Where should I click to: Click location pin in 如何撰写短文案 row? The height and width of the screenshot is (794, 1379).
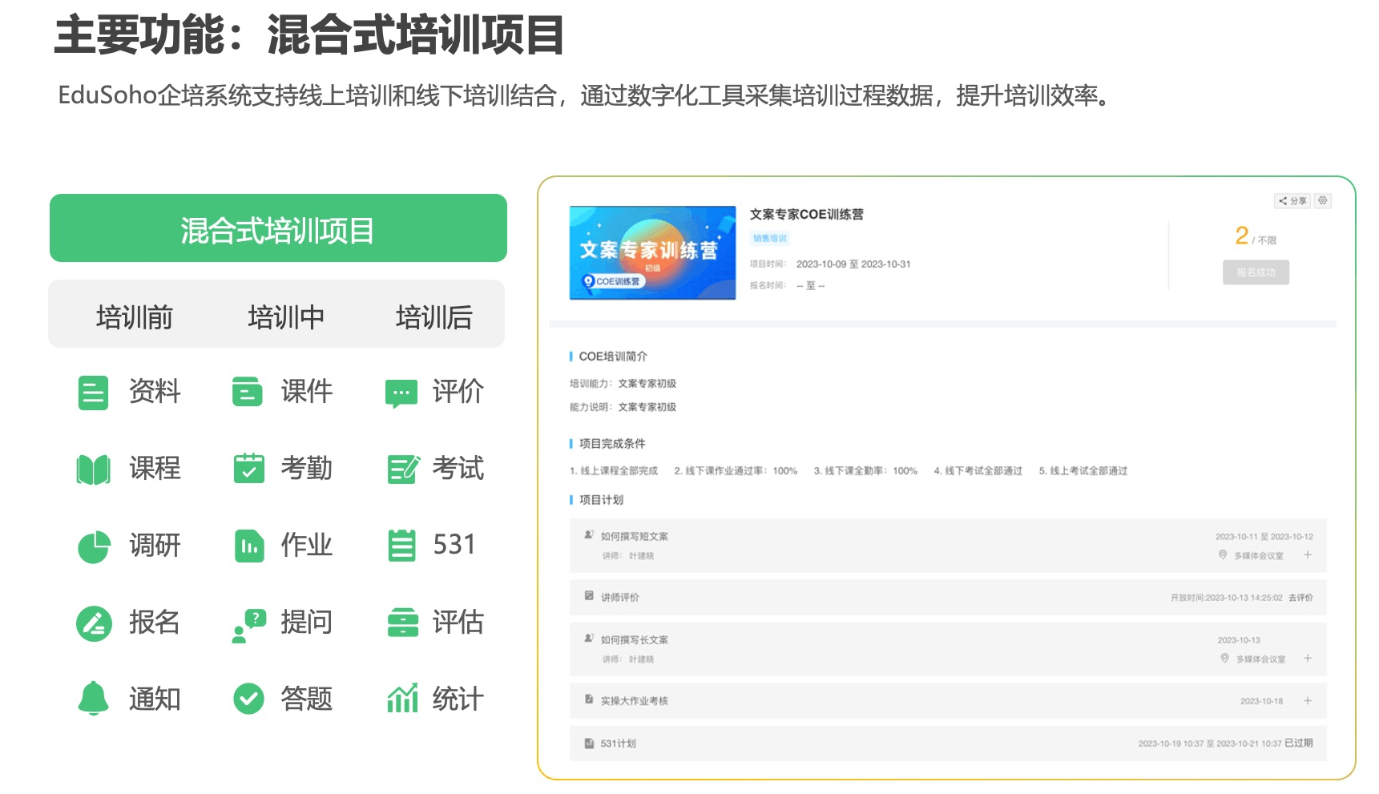[1223, 554]
